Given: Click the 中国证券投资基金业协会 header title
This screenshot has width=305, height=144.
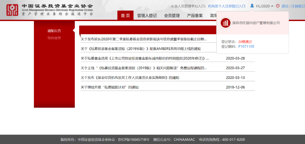Looking at the screenshot, I should pos(57,6).
